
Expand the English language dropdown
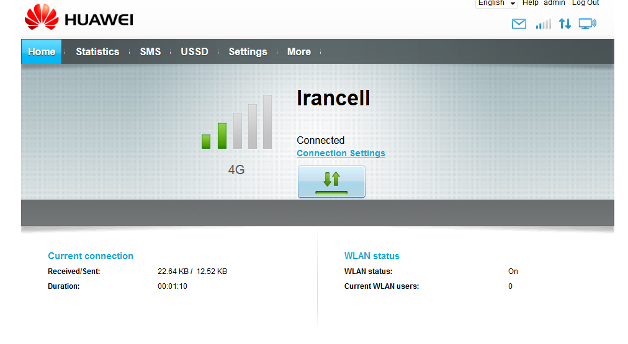click(496, 3)
